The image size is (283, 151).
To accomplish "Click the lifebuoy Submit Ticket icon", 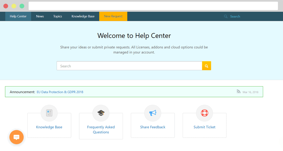I will (205, 113).
